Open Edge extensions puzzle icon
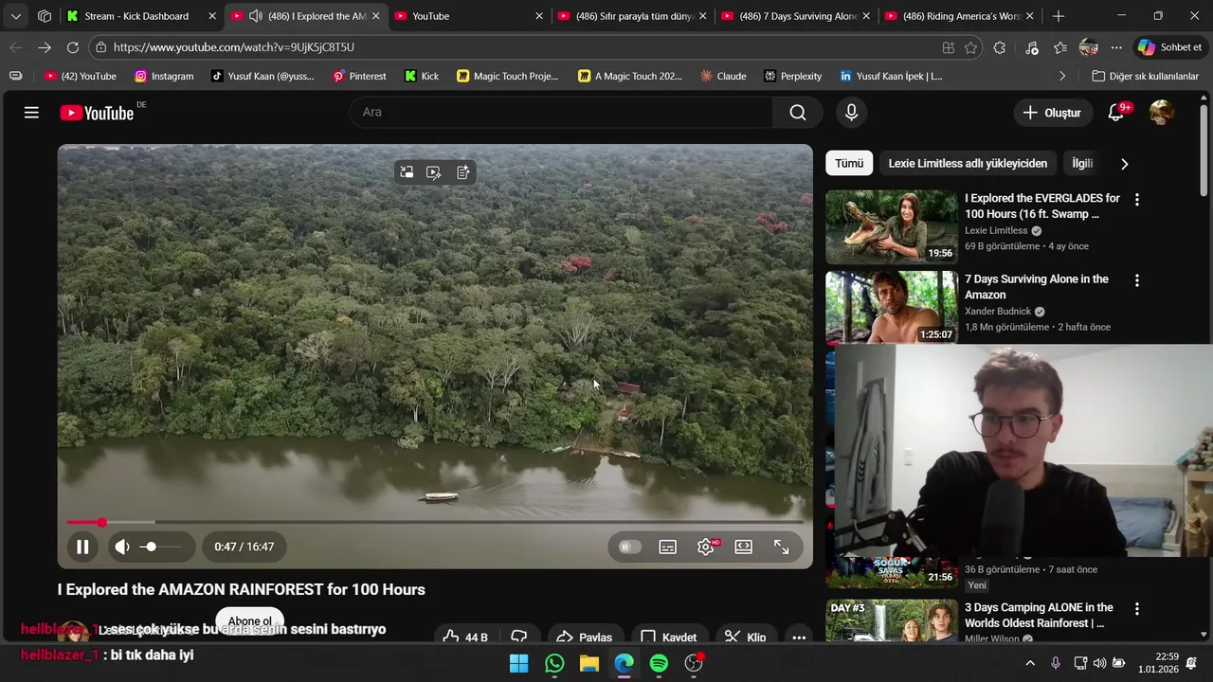Viewport: 1213px width, 682px height. (x=1000, y=47)
